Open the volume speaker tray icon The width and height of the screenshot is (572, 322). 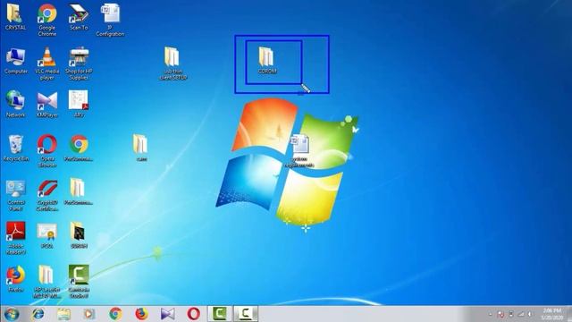(530, 314)
